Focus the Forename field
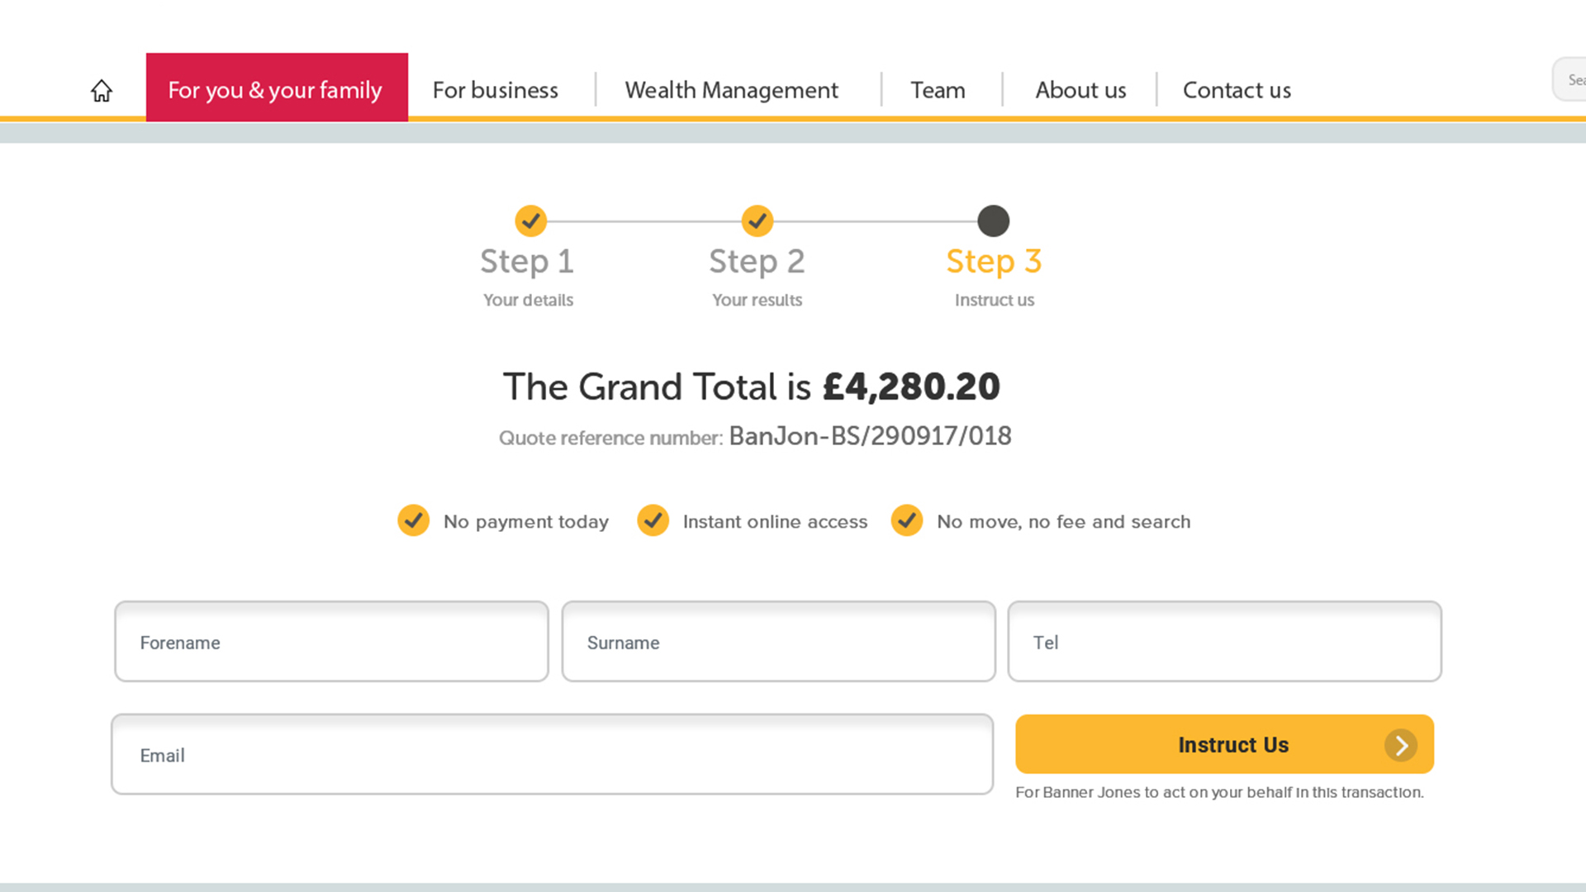Screen dimensions: 1586x892 [331, 642]
